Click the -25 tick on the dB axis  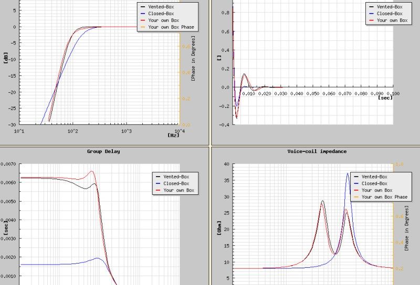(x=12, y=108)
